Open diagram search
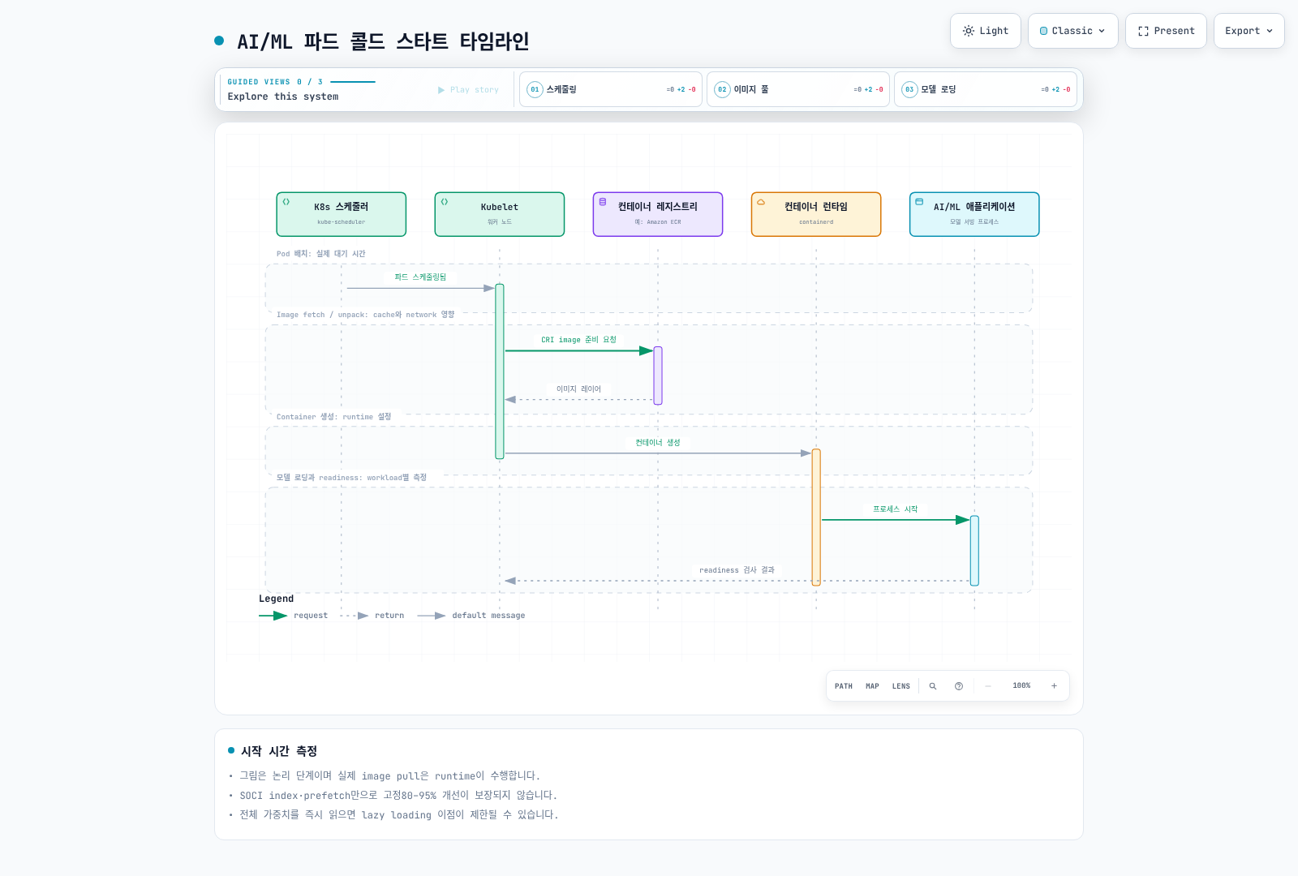The image size is (1298, 876). pos(933,686)
